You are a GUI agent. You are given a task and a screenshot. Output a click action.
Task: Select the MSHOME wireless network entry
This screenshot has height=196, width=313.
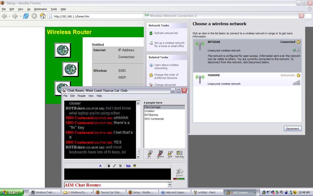(x=247, y=79)
